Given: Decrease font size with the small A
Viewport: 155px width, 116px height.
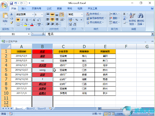Looking at the screenshot, I should (x=38, y=20).
